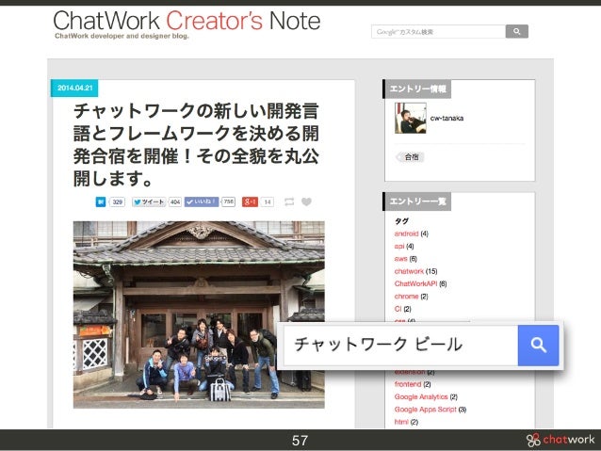Click the エントリー一覧 section header
Image resolution: width=601 pixels, height=451 pixels.
coord(417,201)
